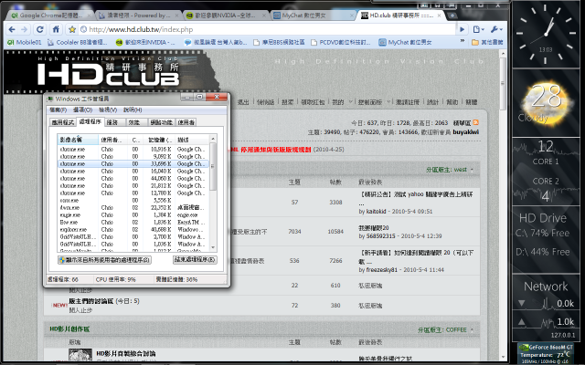The width and height of the screenshot is (585, 365).
Task: Reload the page in Chrome
Action: 39,29
